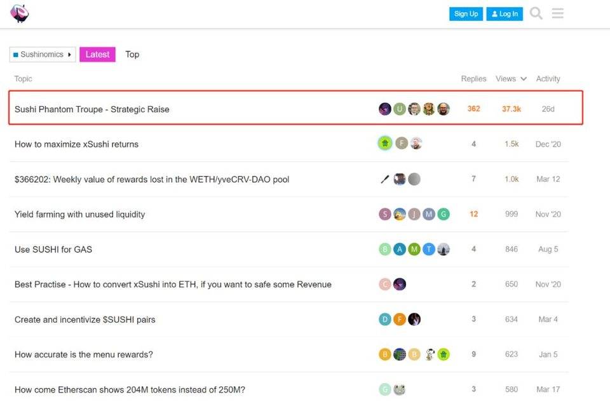Sort by Views column header
610x404 pixels.
[x=511, y=79]
